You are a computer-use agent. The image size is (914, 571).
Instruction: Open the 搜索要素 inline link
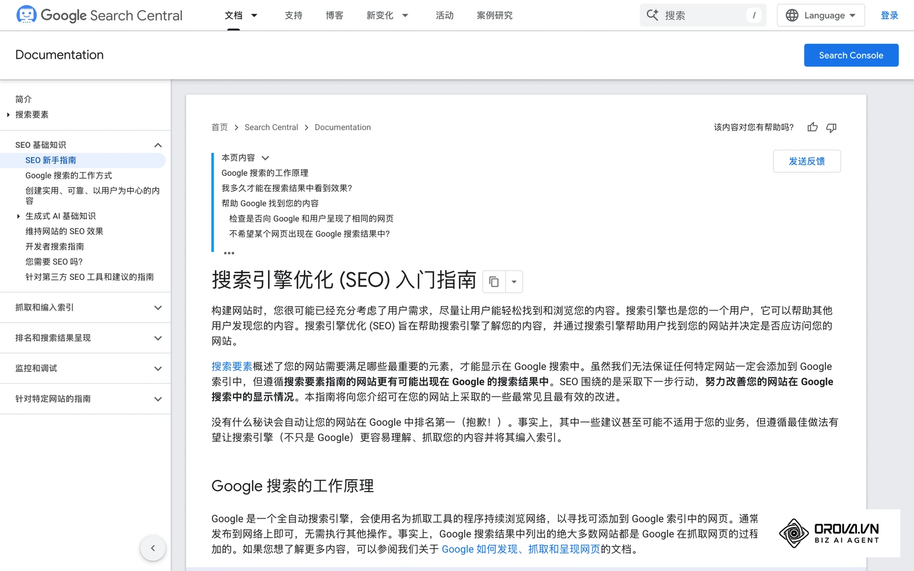232,367
